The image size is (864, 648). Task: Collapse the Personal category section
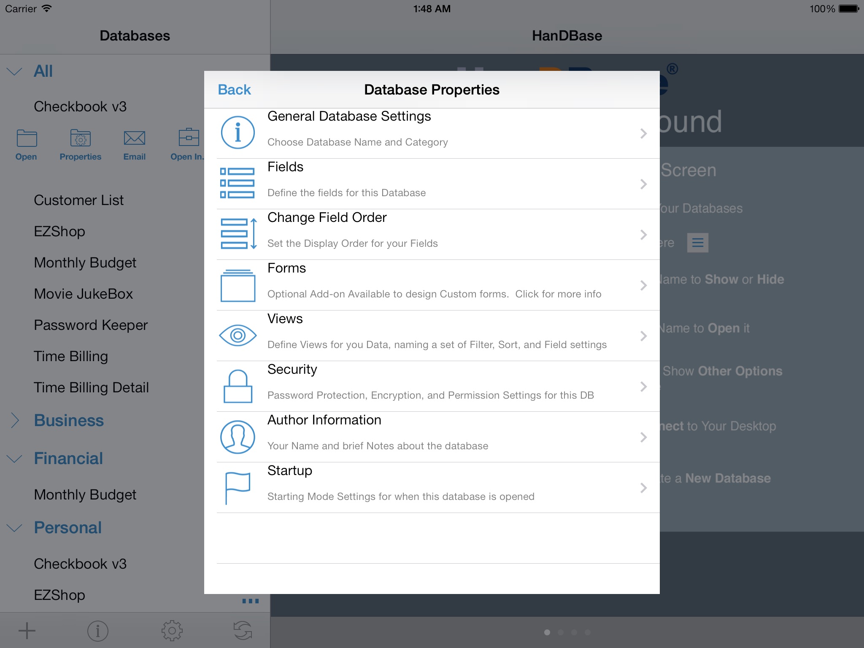point(15,527)
